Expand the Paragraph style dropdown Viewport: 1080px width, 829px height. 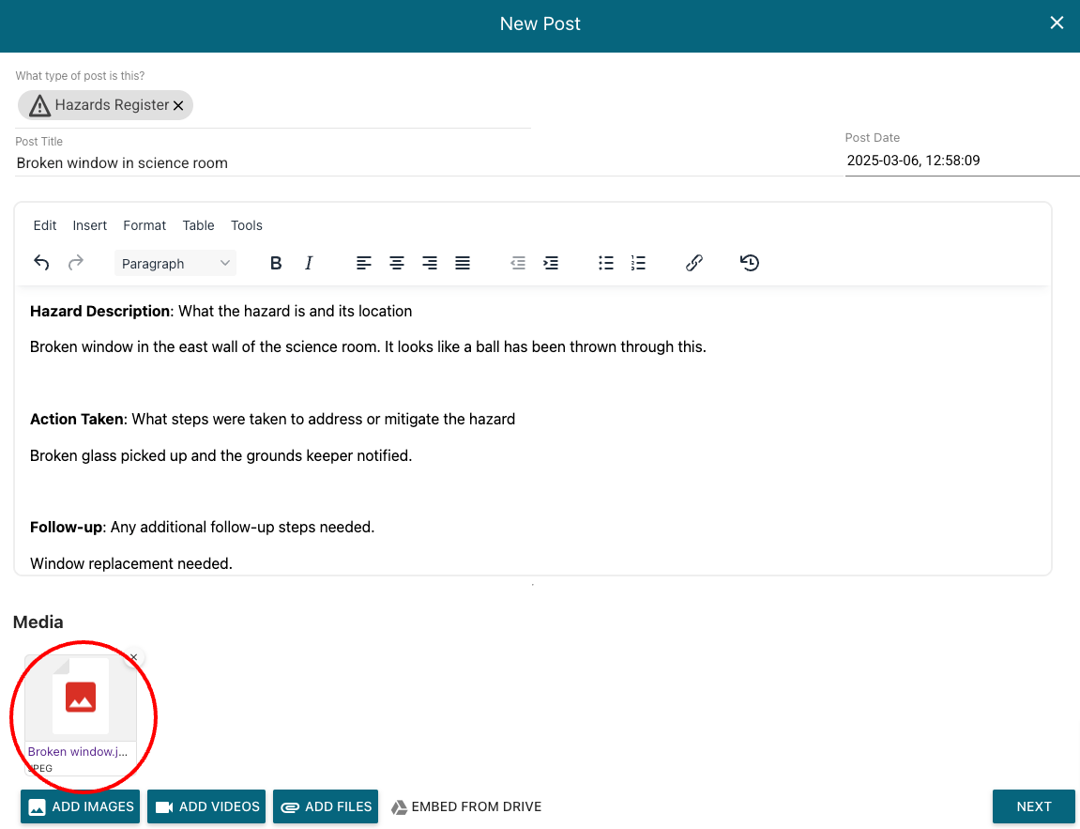(x=175, y=264)
